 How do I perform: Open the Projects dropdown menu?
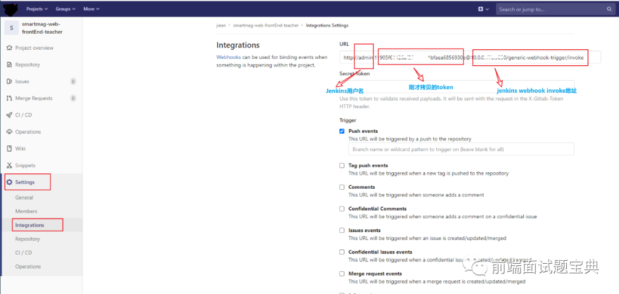(37, 9)
